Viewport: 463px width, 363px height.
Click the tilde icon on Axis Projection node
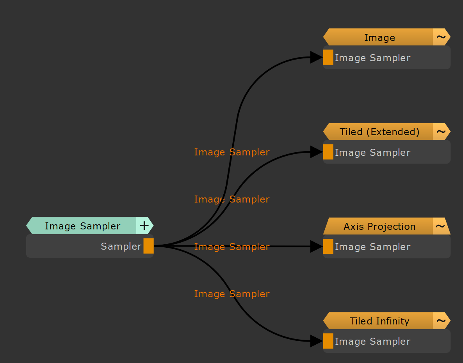(x=440, y=226)
